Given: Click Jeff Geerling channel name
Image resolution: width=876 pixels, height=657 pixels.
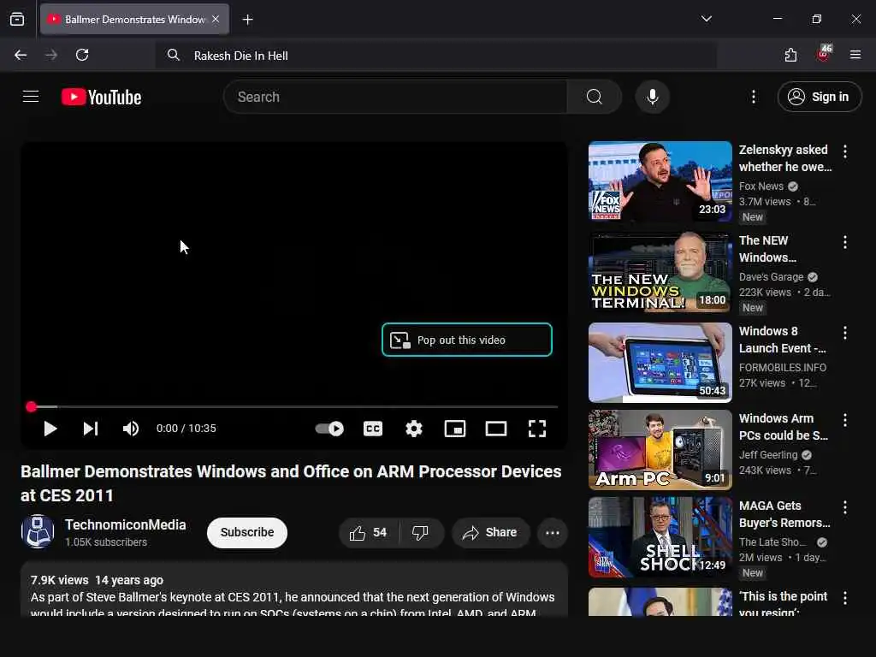Looking at the screenshot, I should (768, 455).
